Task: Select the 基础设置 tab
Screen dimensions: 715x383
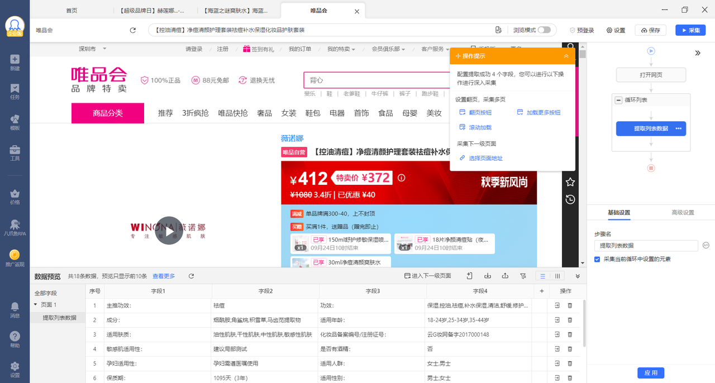Action: click(619, 213)
